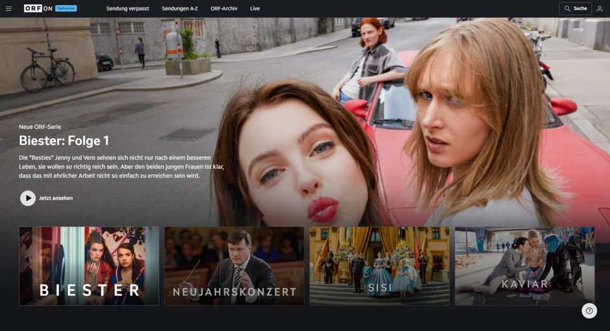Open the ORF-Archiv section

(x=224, y=8)
